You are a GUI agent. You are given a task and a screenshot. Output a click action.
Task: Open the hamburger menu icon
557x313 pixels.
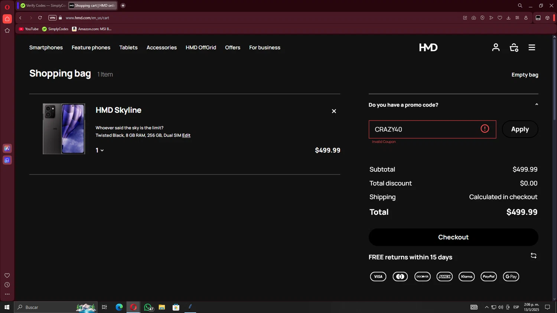click(x=532, y=47)
